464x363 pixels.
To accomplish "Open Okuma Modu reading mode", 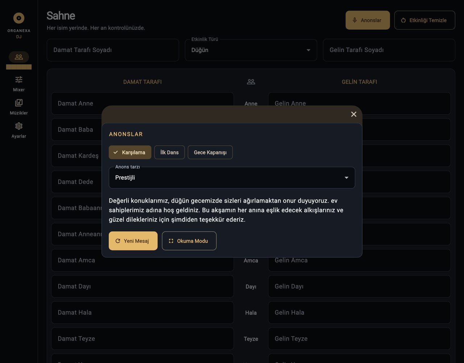I will click(x=189, y=241).
